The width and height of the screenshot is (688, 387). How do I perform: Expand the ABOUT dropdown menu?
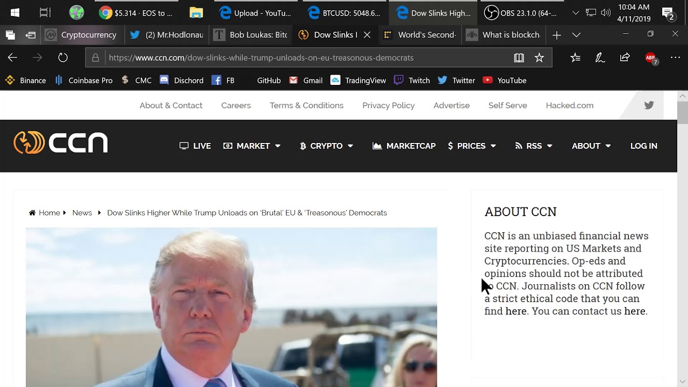[591, 146]
